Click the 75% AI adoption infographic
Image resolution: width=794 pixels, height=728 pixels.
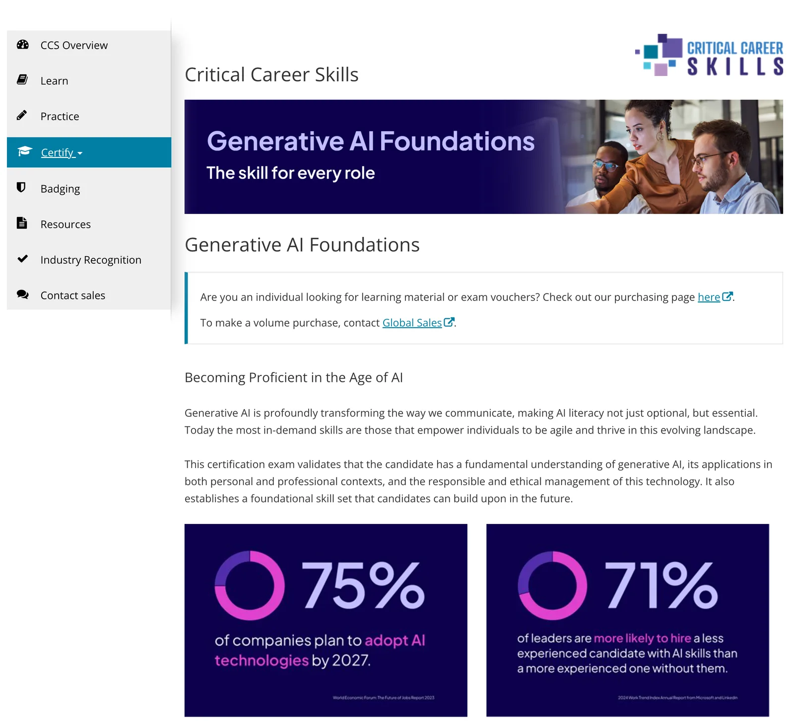click(x=326, y=620)
